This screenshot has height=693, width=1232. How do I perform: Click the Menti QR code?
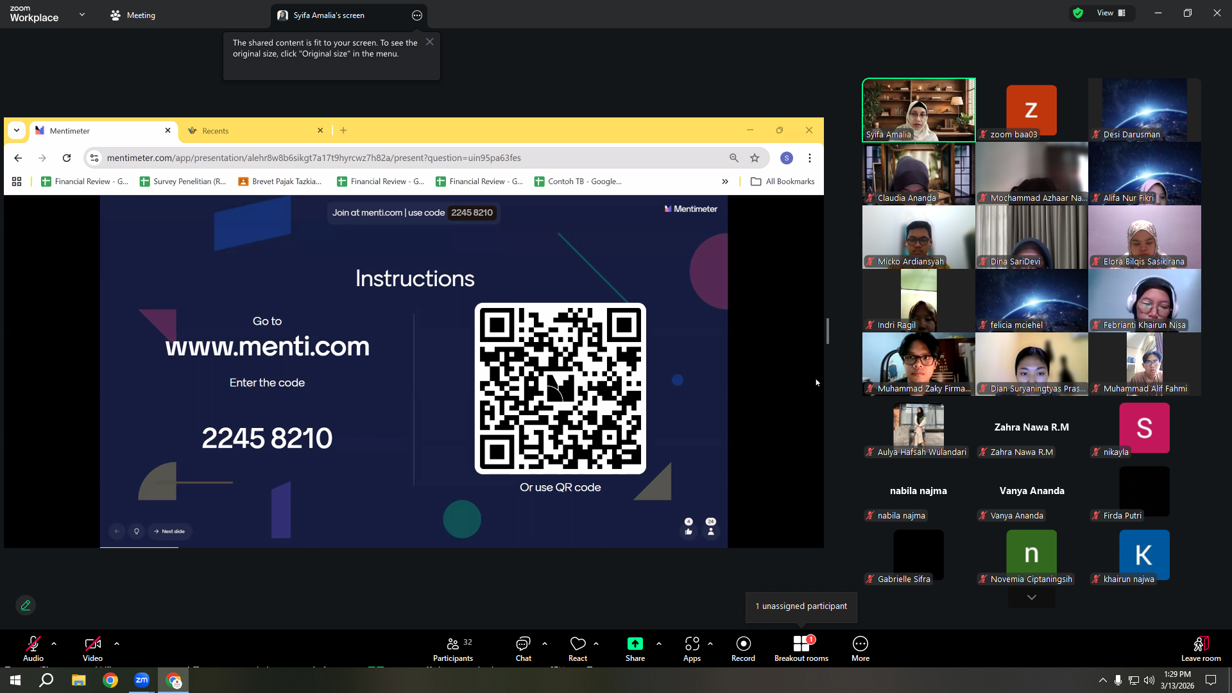click(x=560, y=388)
